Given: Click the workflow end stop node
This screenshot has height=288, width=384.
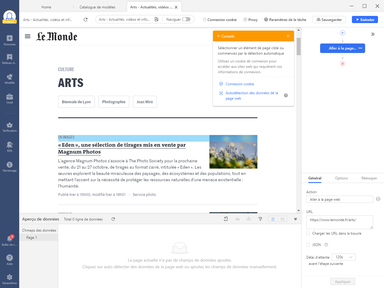Looking at the screenshot, I should [343, 64].
